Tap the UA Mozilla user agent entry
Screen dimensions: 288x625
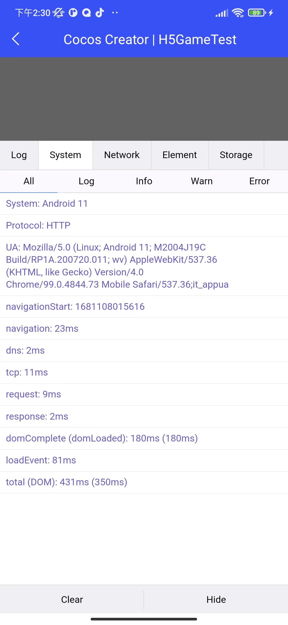coord(117,266)
